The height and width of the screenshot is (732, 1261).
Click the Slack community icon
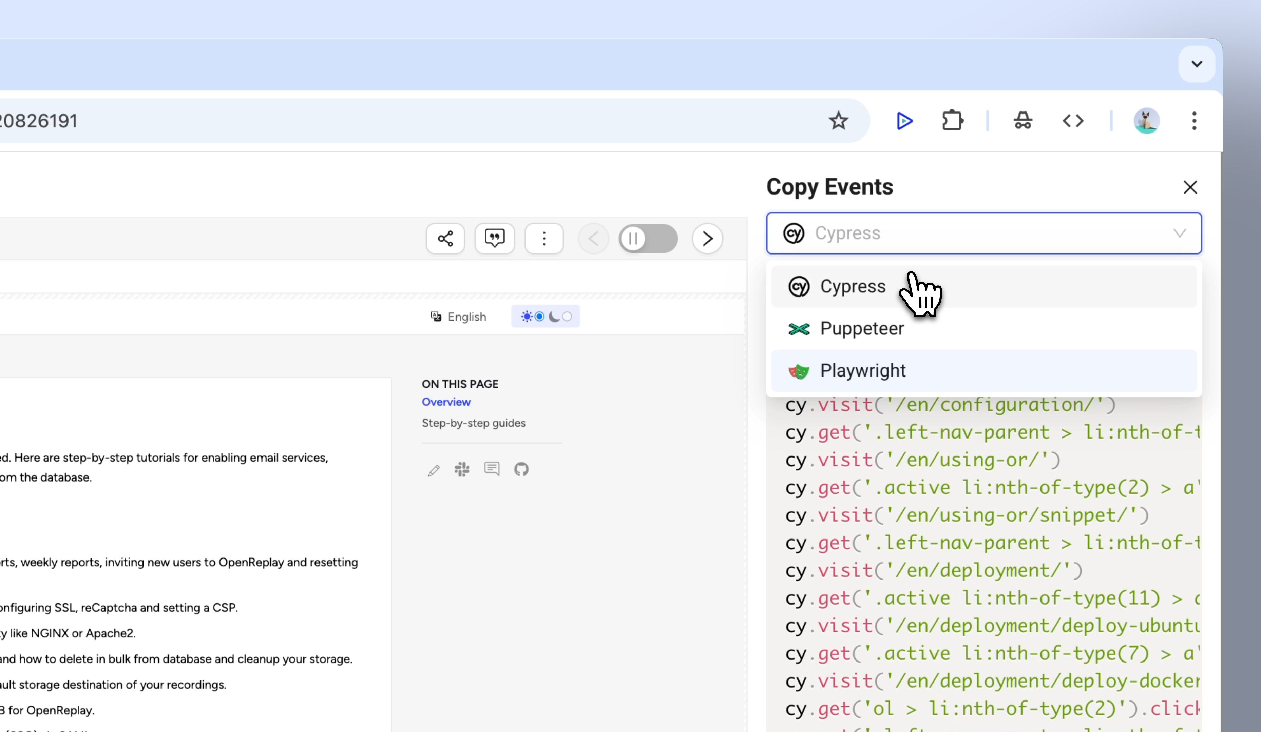tap(462, 469)
